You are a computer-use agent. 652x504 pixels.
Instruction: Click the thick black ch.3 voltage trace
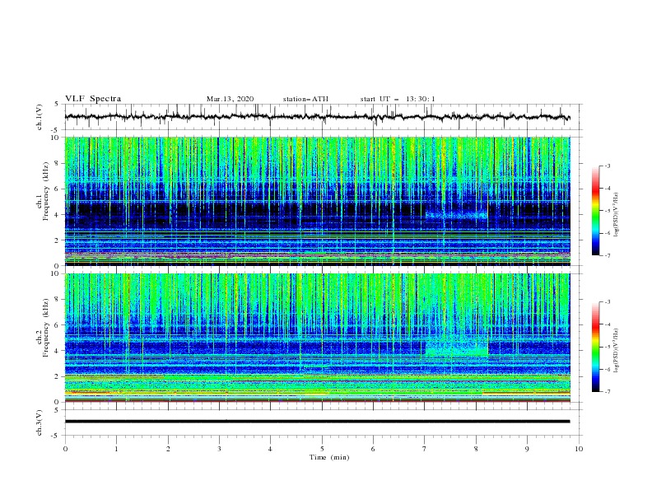tap(317, 422)
